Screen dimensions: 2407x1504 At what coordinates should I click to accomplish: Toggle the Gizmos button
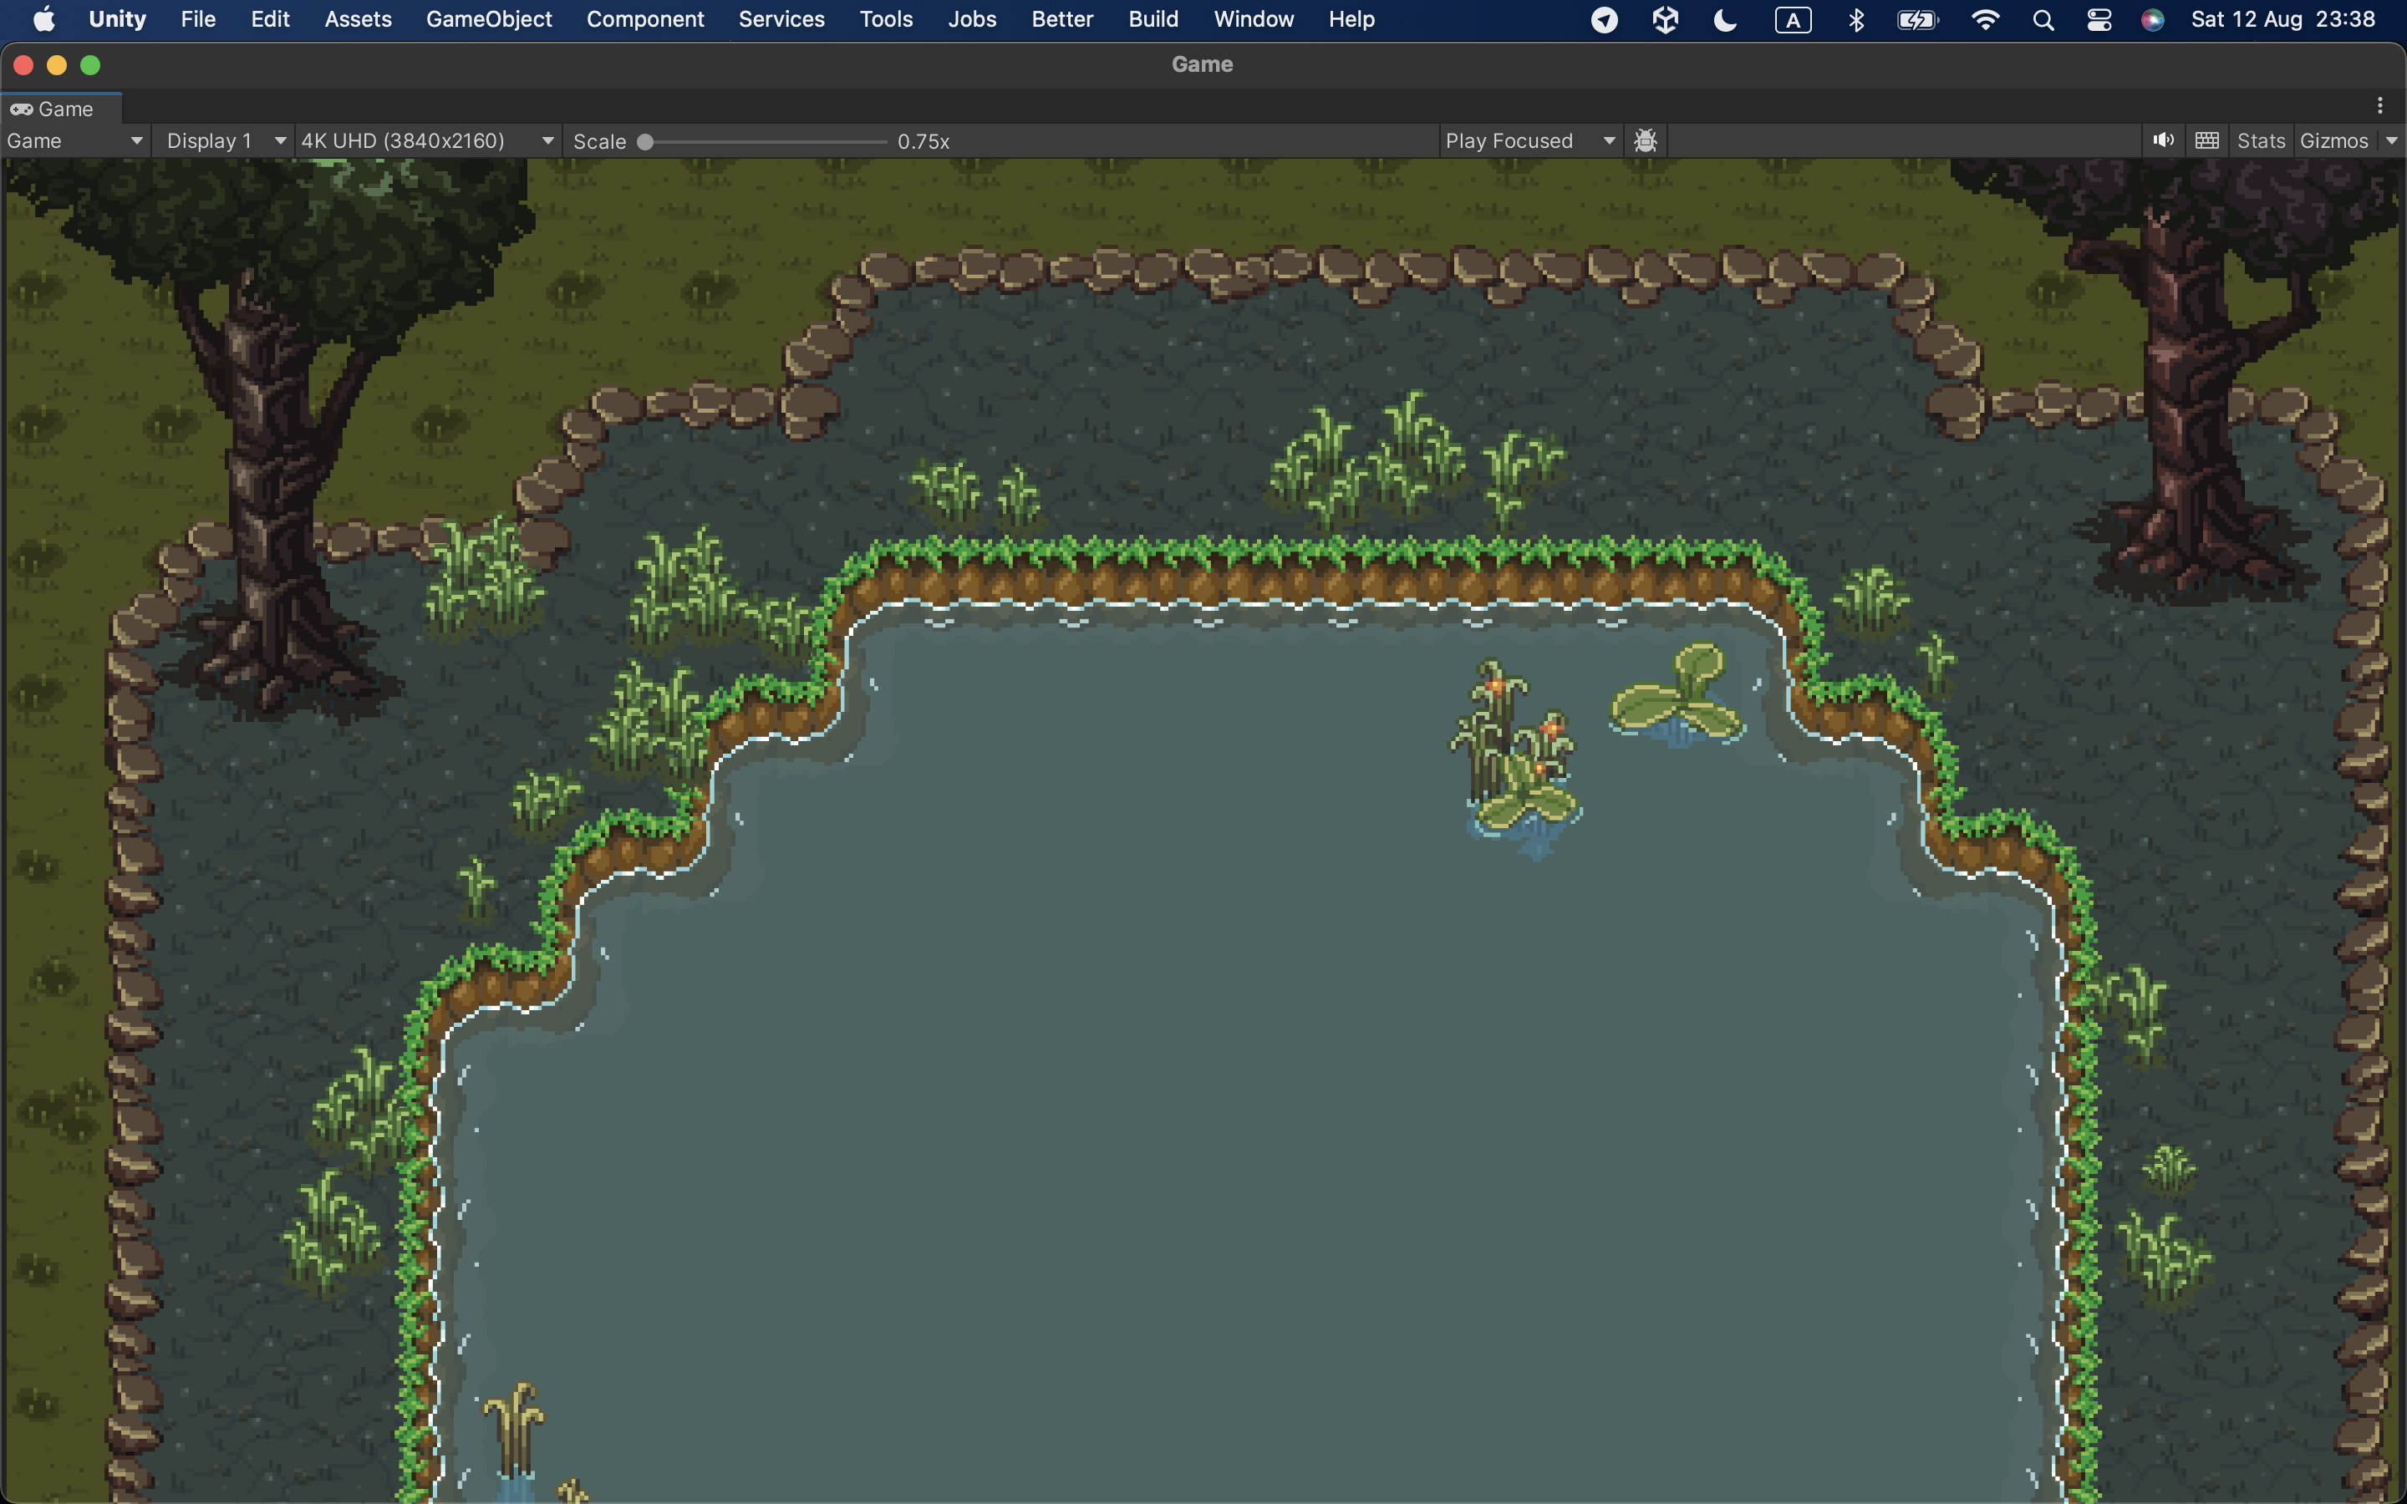(2333, 140)
